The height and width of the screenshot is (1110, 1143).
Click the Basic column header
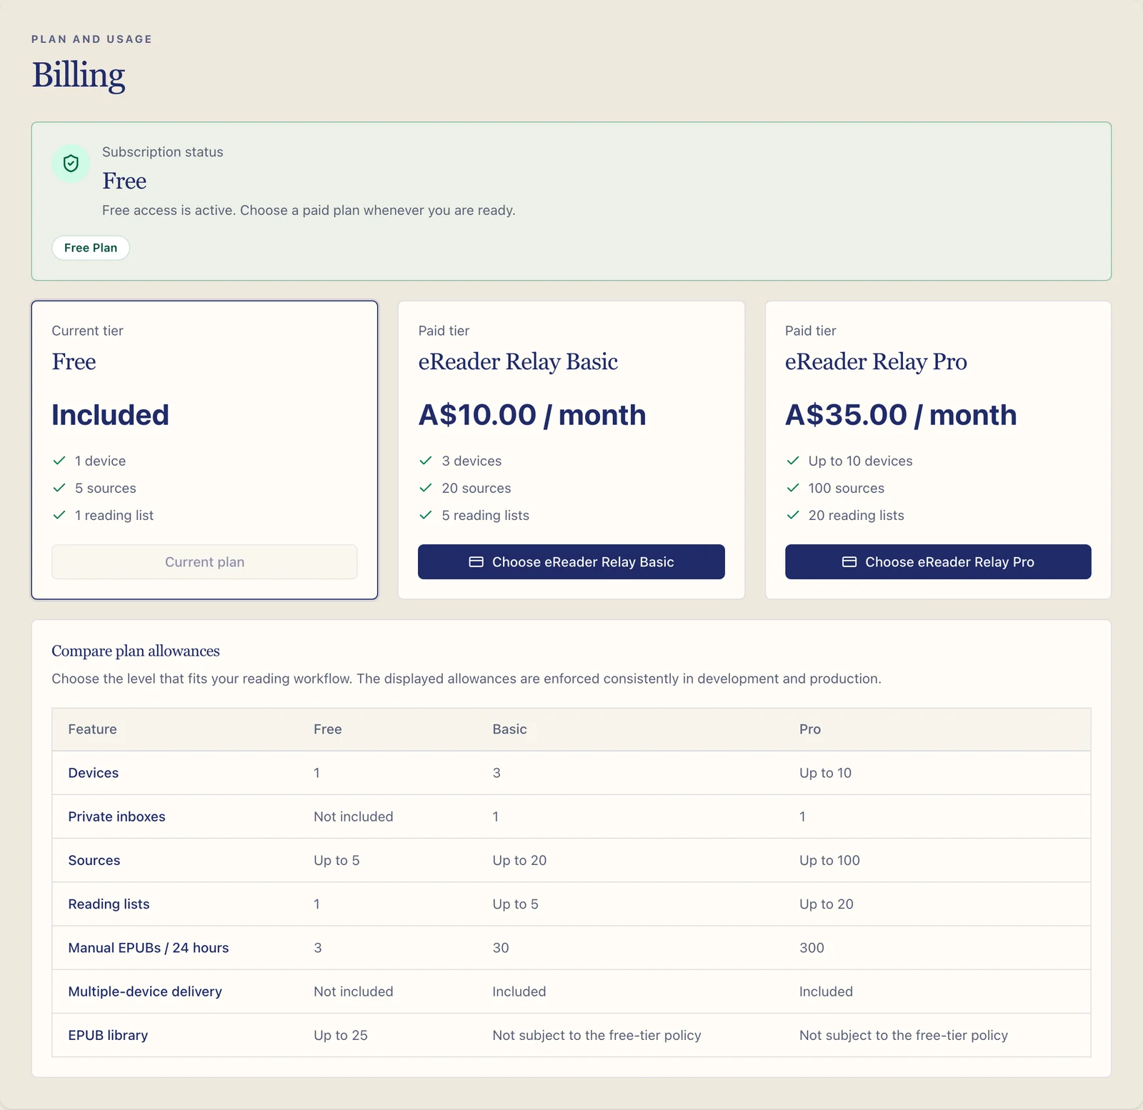(x=510, y=729)
